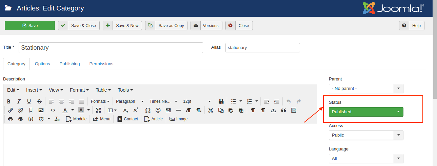The height and width of the screenshot is (166, 437).
Task: Justify the text alignment
Action: 82,101
